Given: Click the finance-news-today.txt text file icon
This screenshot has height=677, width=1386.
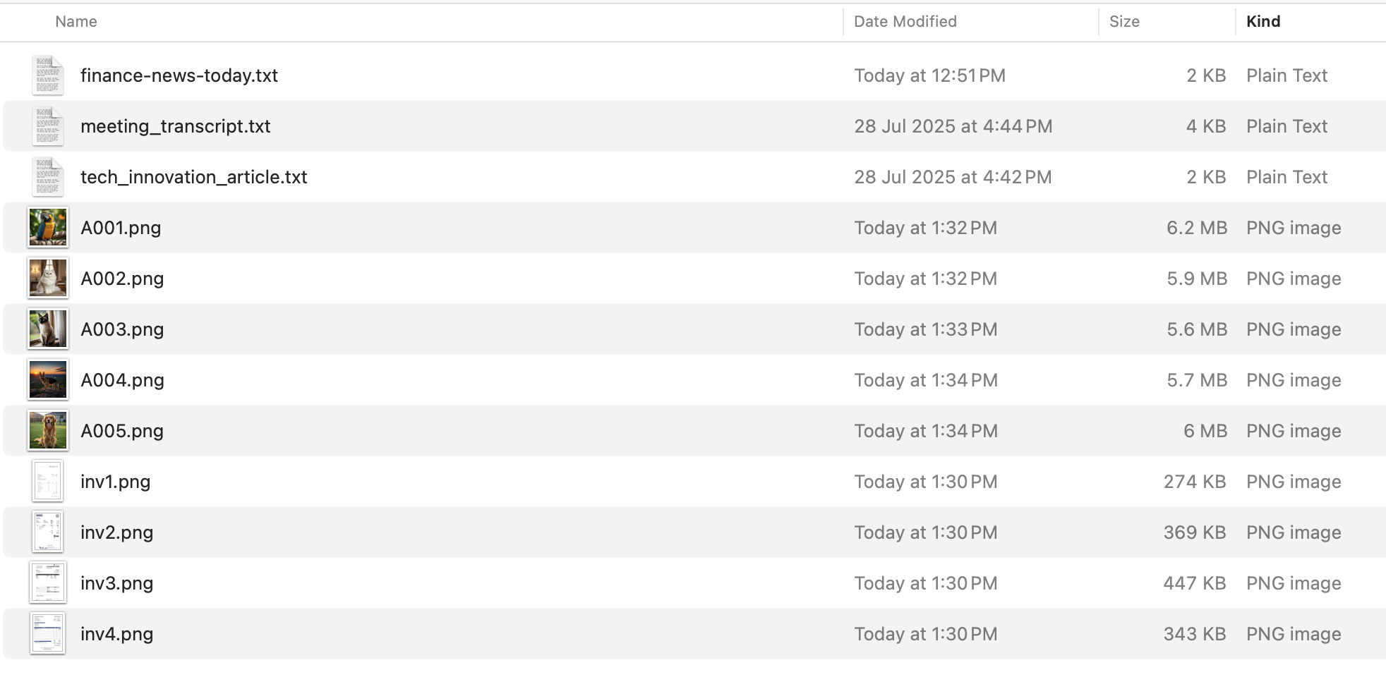Looking at the screenshot, I should tap(48, 75).
